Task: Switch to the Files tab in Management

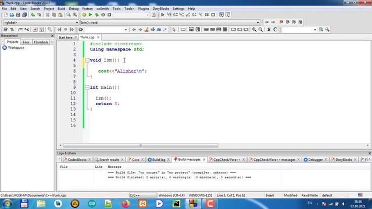Action: click(26, 42)
